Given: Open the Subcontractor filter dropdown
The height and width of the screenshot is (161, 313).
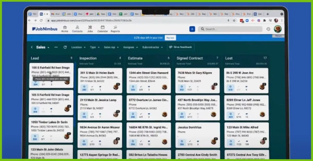Looking at the screenshot, I should 153,47.
